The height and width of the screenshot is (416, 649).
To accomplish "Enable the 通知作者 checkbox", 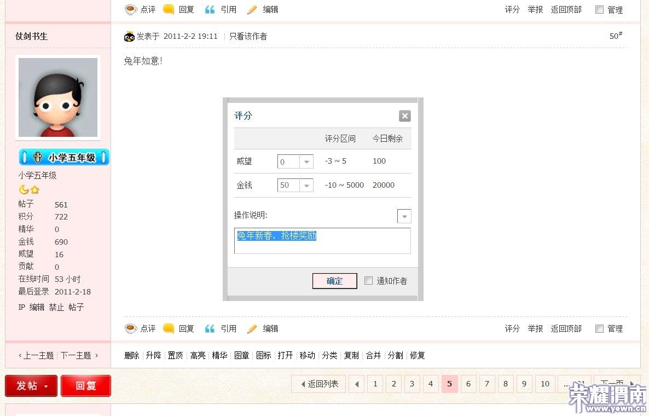I will point(369,281).
